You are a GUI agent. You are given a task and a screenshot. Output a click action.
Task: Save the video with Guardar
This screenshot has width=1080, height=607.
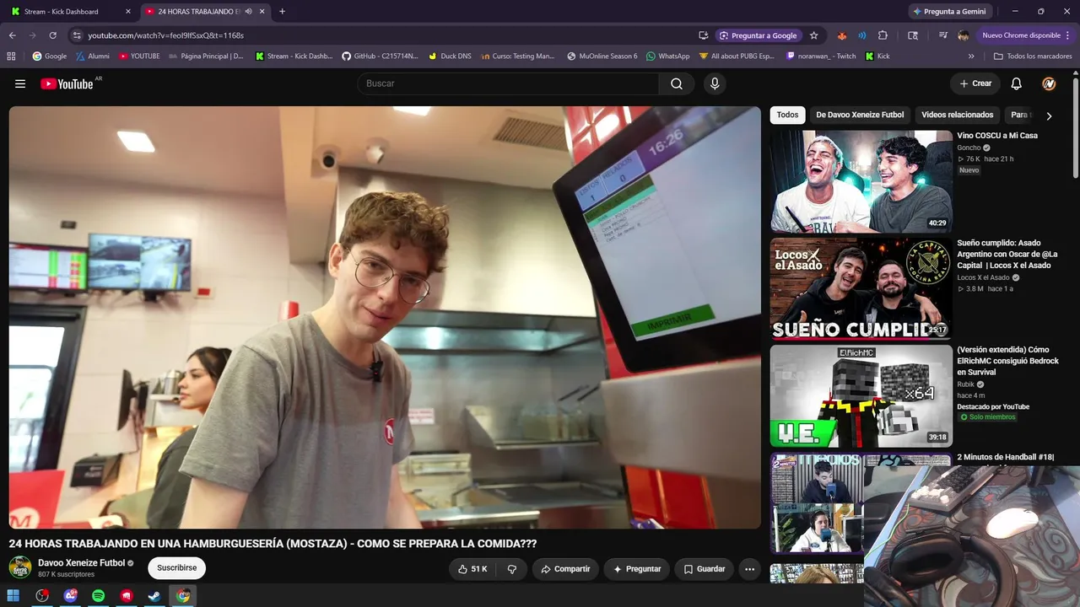pos(705,569)
